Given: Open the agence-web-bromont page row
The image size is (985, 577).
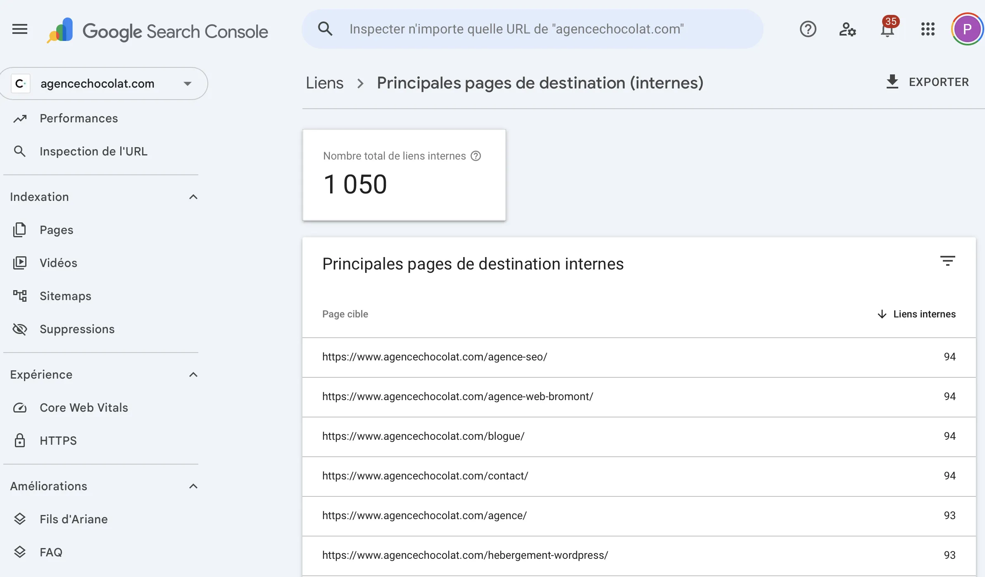Looking at the screenshot, I should pyautogui.click(x=639, y=397).
